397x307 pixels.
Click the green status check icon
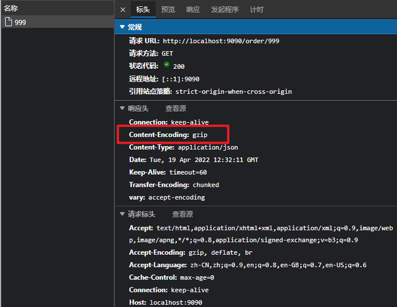[x=167, y=64]
